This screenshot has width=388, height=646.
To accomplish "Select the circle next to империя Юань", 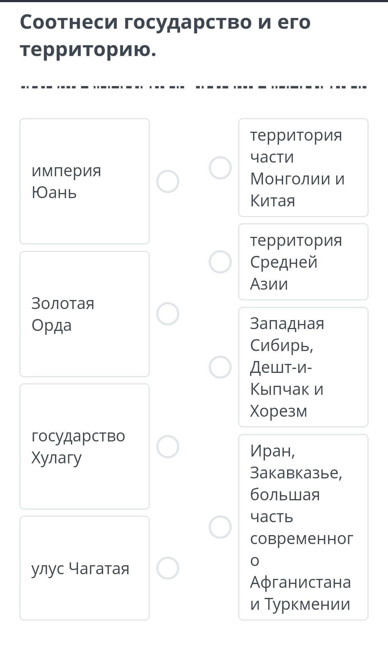I will coord(167,181).
